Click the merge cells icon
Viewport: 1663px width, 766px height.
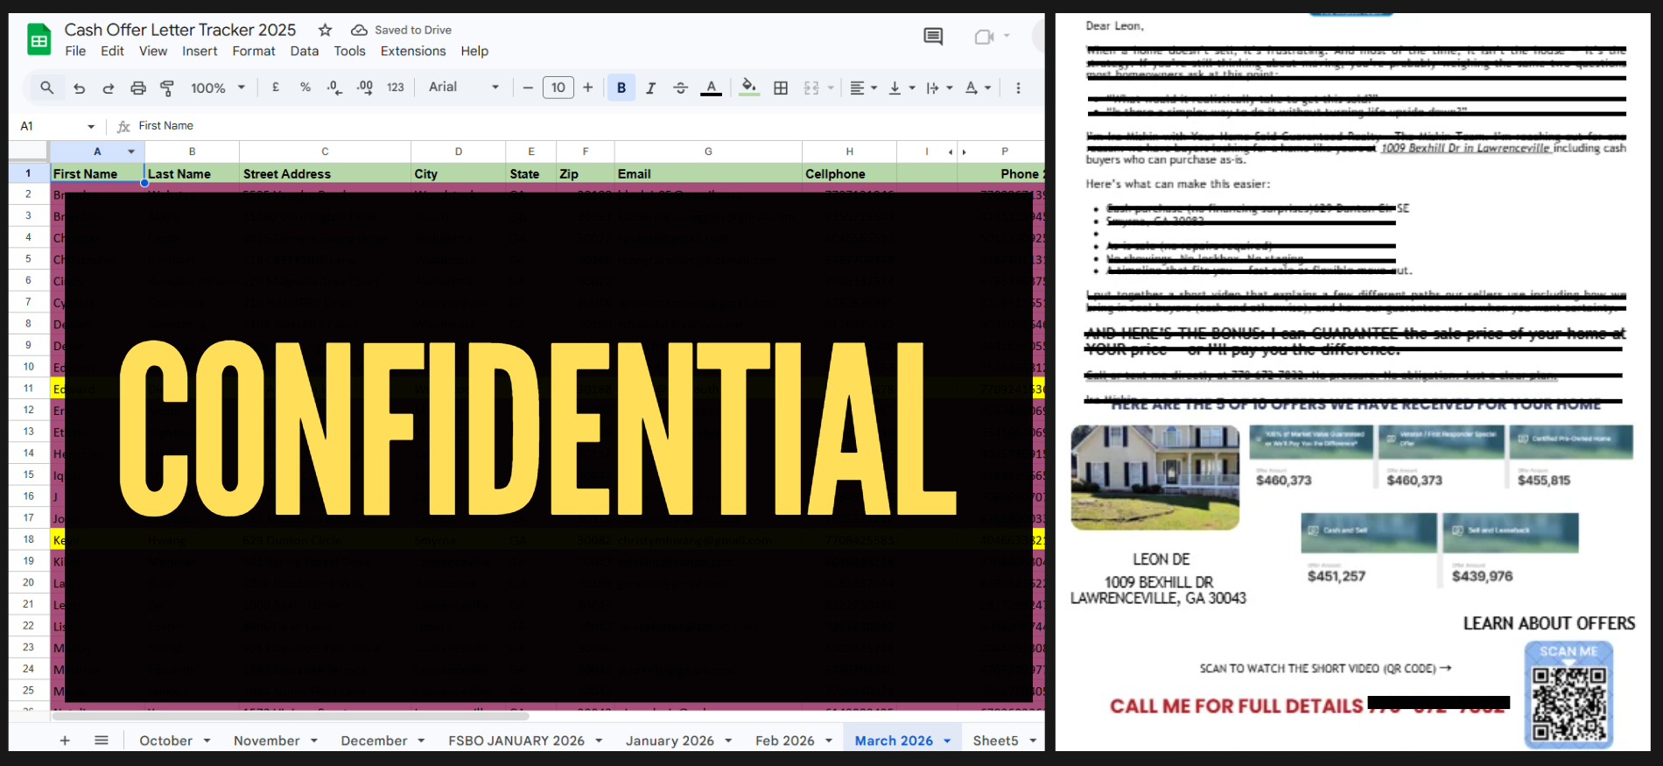click(811, 88)
